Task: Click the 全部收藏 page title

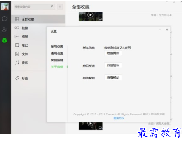Action: pyautogui.click(x=81, y=7)
